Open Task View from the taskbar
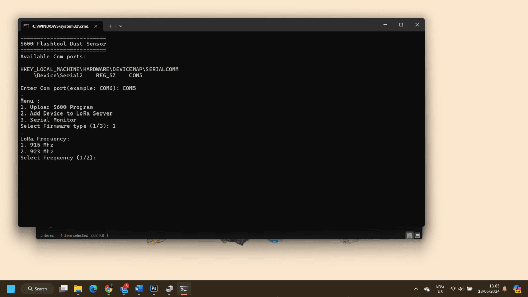 coord(63,289)
